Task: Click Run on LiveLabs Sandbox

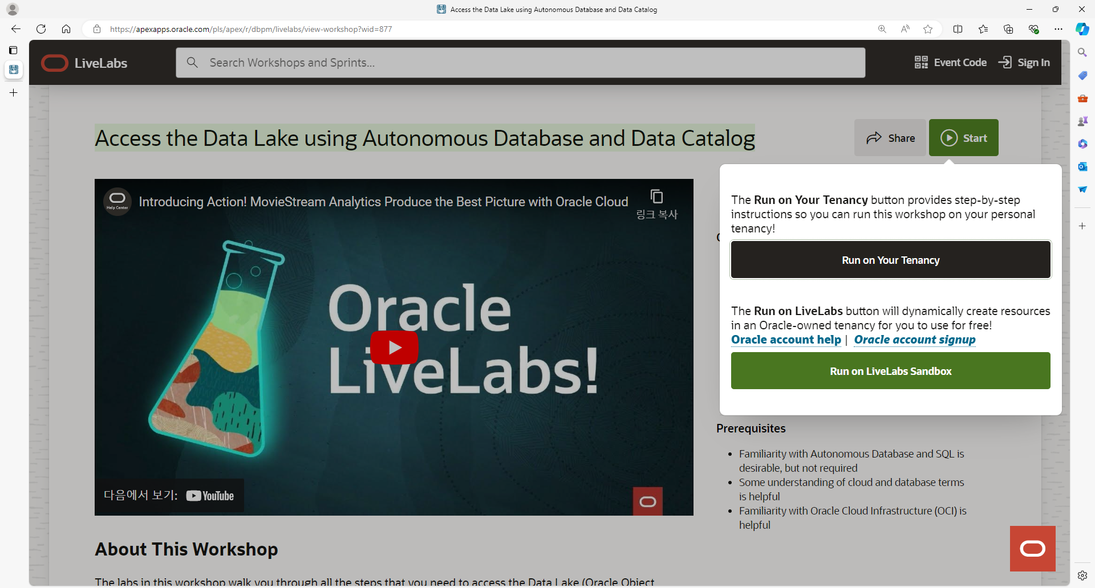Action: point(891,371)
